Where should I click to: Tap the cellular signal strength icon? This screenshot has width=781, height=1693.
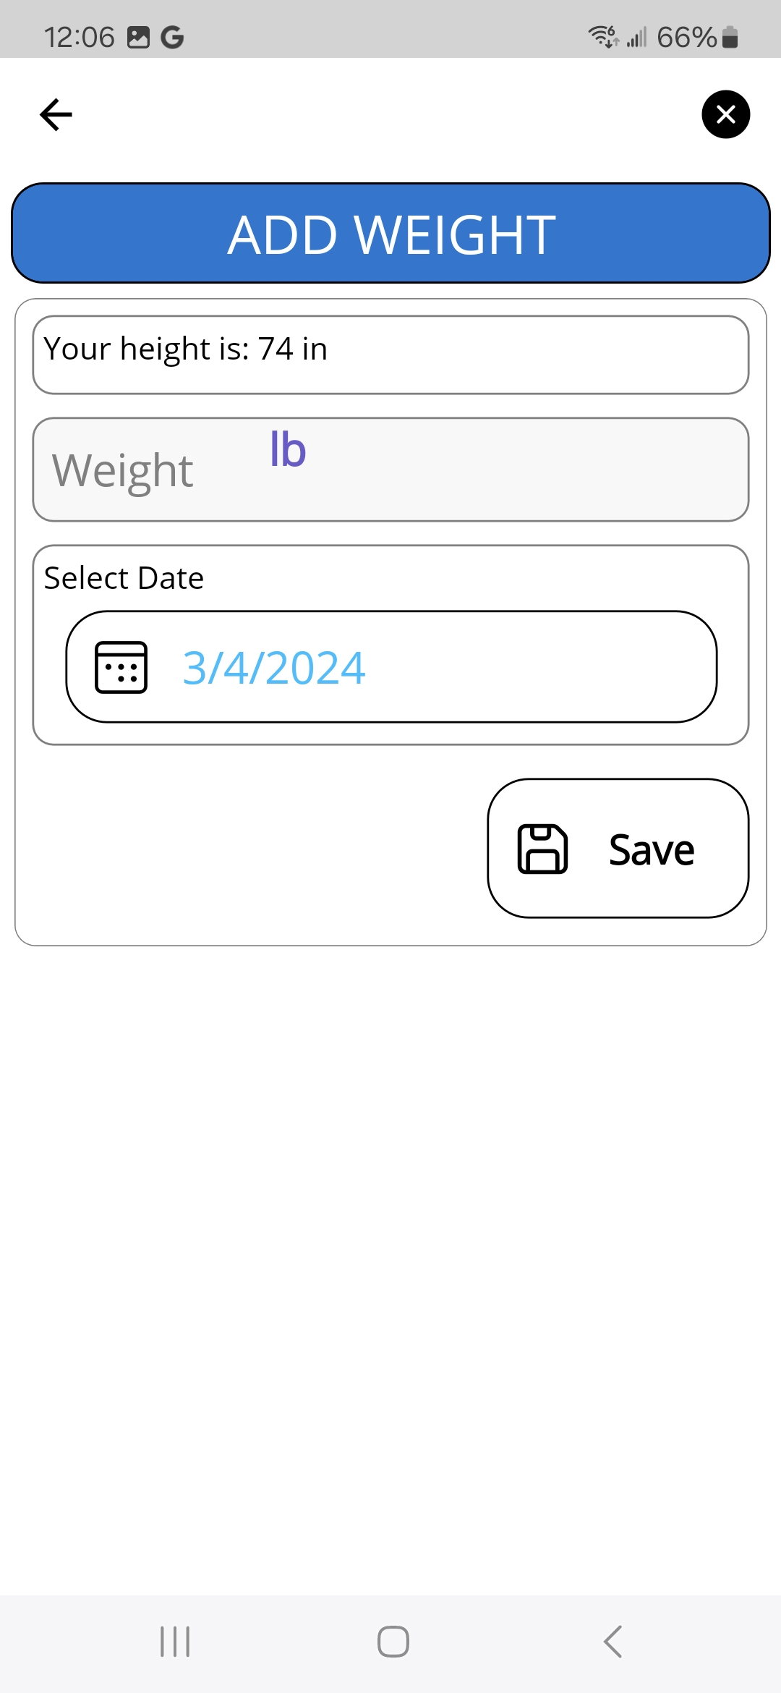[x=636, y=37]
